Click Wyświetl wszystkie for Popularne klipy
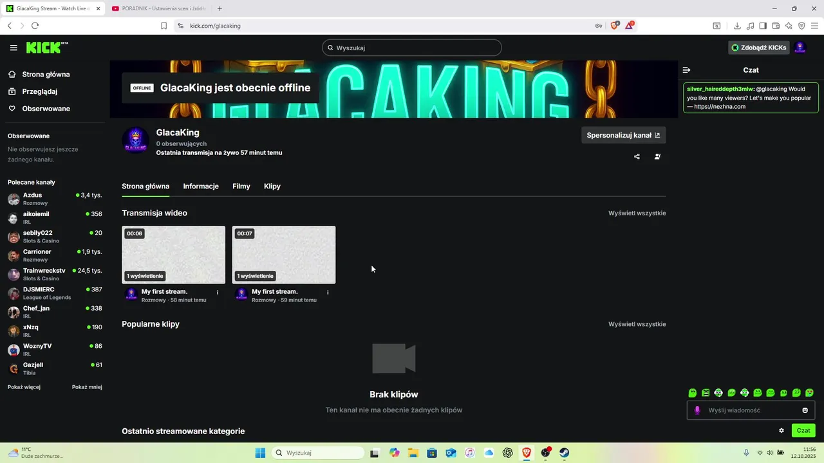 637,324
